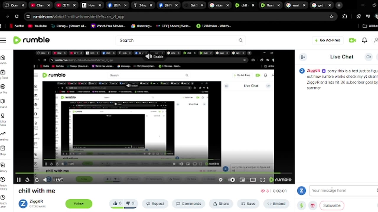Open the Disney+ bookmark
378x212 pixels.
[69, 26]
